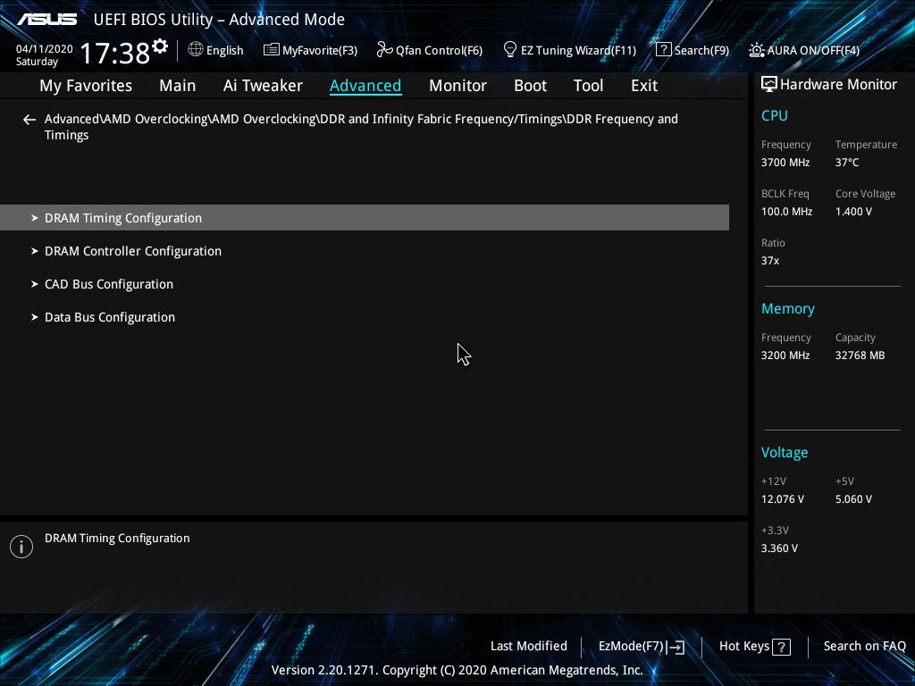Viewport: 915px width, 686px height.
Task: Open the Tool tab
Action: coord(588,86)
